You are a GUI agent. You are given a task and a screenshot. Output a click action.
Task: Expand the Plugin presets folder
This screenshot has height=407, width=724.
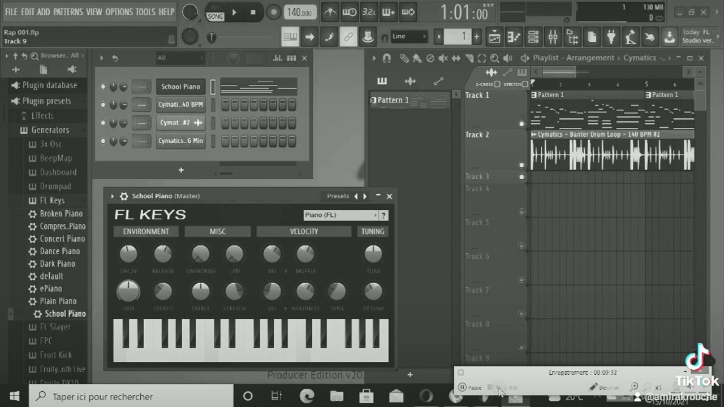click(46, 101)
